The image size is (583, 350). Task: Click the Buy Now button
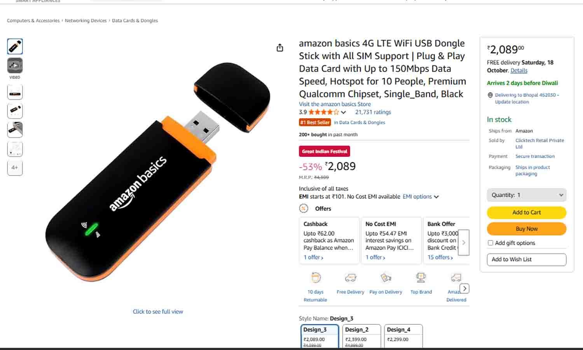pos(526,229)
